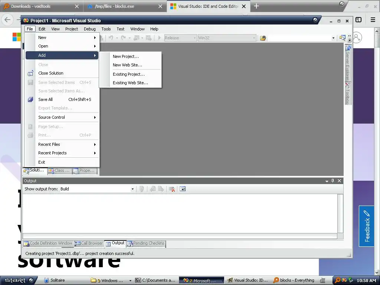This screenshot has height=285, width=380.
Task: Toggle Word Wrap in Output panel
Action: (183, 189)
